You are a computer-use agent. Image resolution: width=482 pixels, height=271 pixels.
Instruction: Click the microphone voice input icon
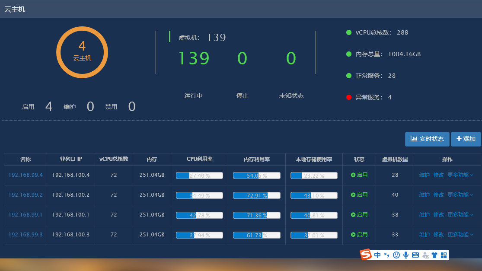tap(406, 255)
